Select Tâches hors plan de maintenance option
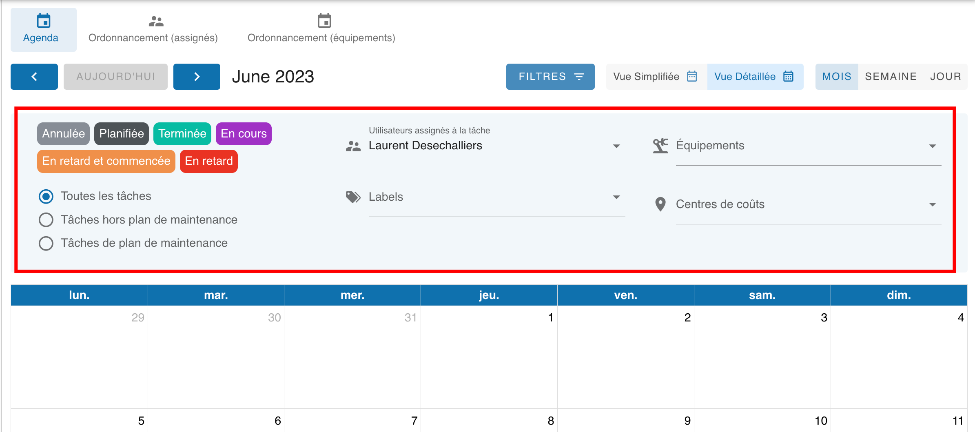Viewport: 975px width, 432px height. (46, 220)
